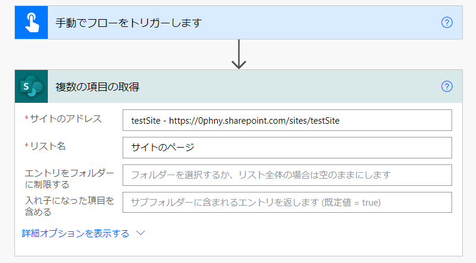Open help for 複数の項目の取得 action
The height and width of the screenshot is (263, 476).
[447, 87]
